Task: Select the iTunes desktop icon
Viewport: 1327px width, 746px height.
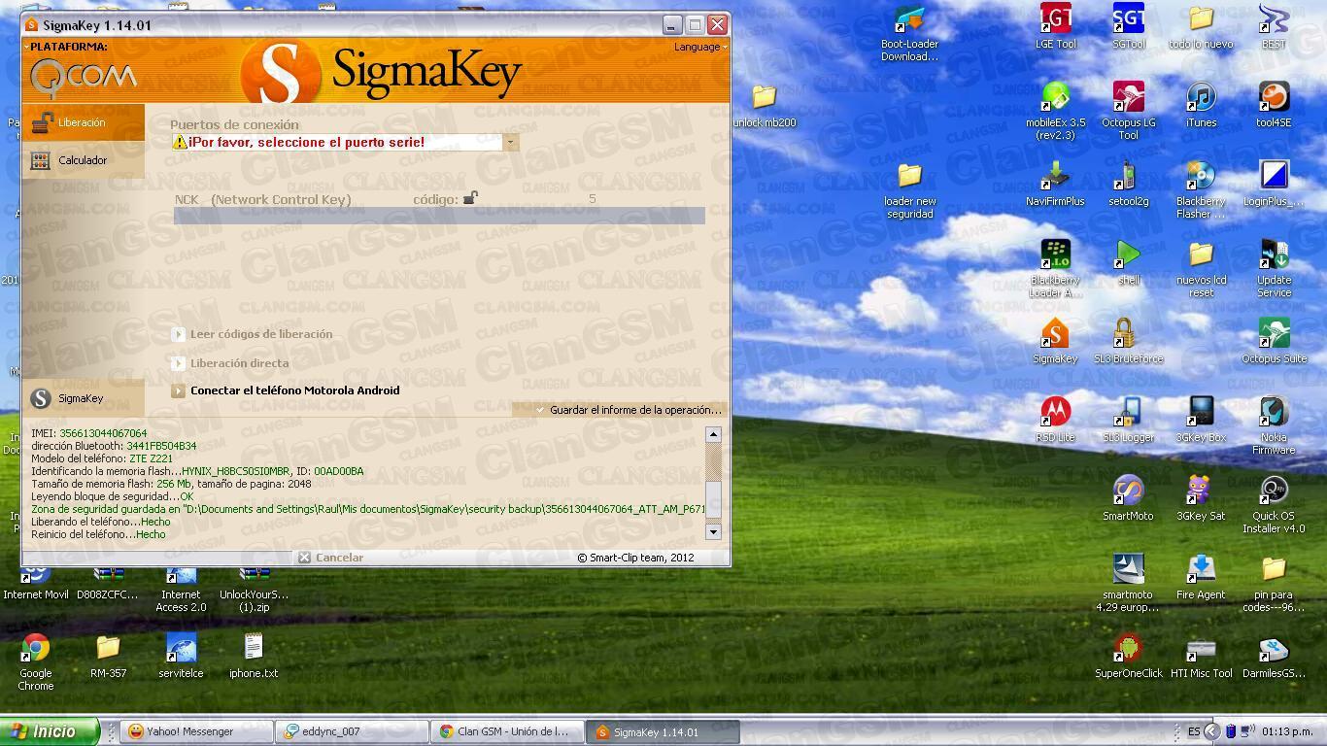Action: pos(1201,106)
